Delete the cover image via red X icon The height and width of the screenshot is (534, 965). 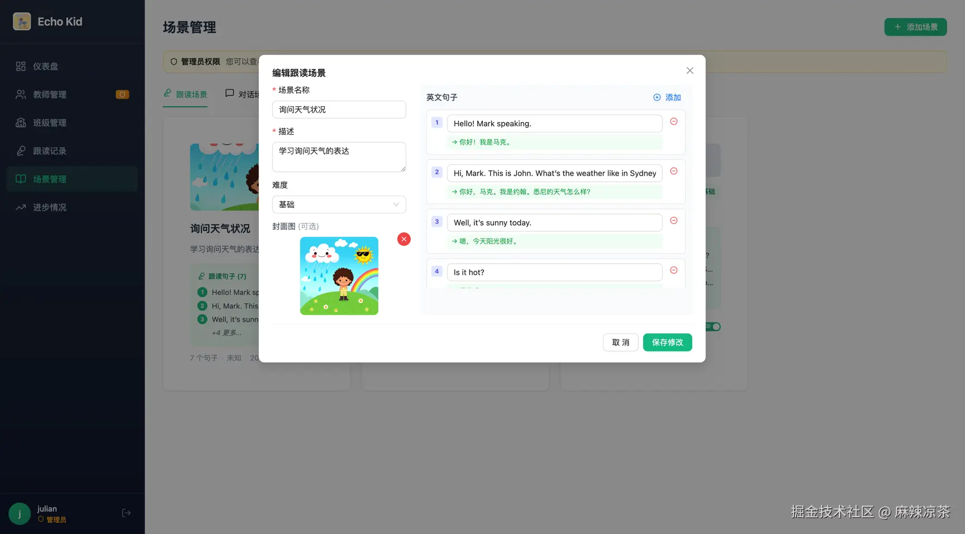(403, 239)
